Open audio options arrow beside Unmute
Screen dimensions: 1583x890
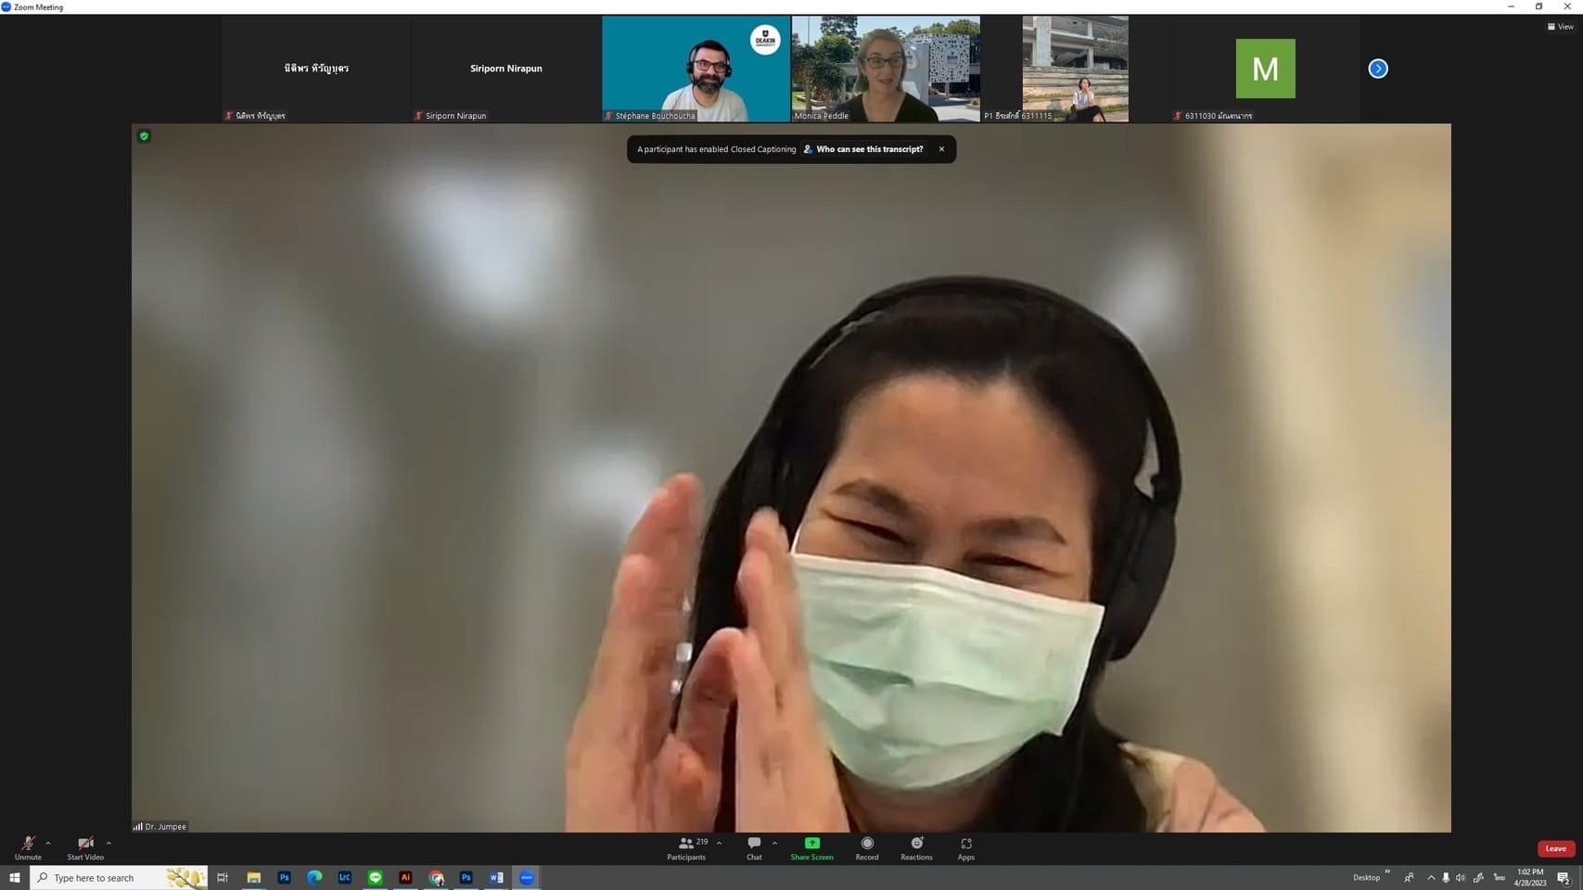[x=48, y=844]
